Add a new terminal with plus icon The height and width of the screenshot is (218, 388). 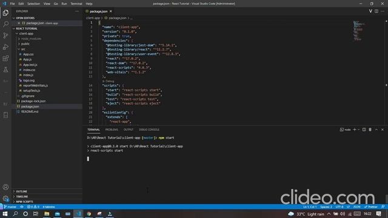354,130
